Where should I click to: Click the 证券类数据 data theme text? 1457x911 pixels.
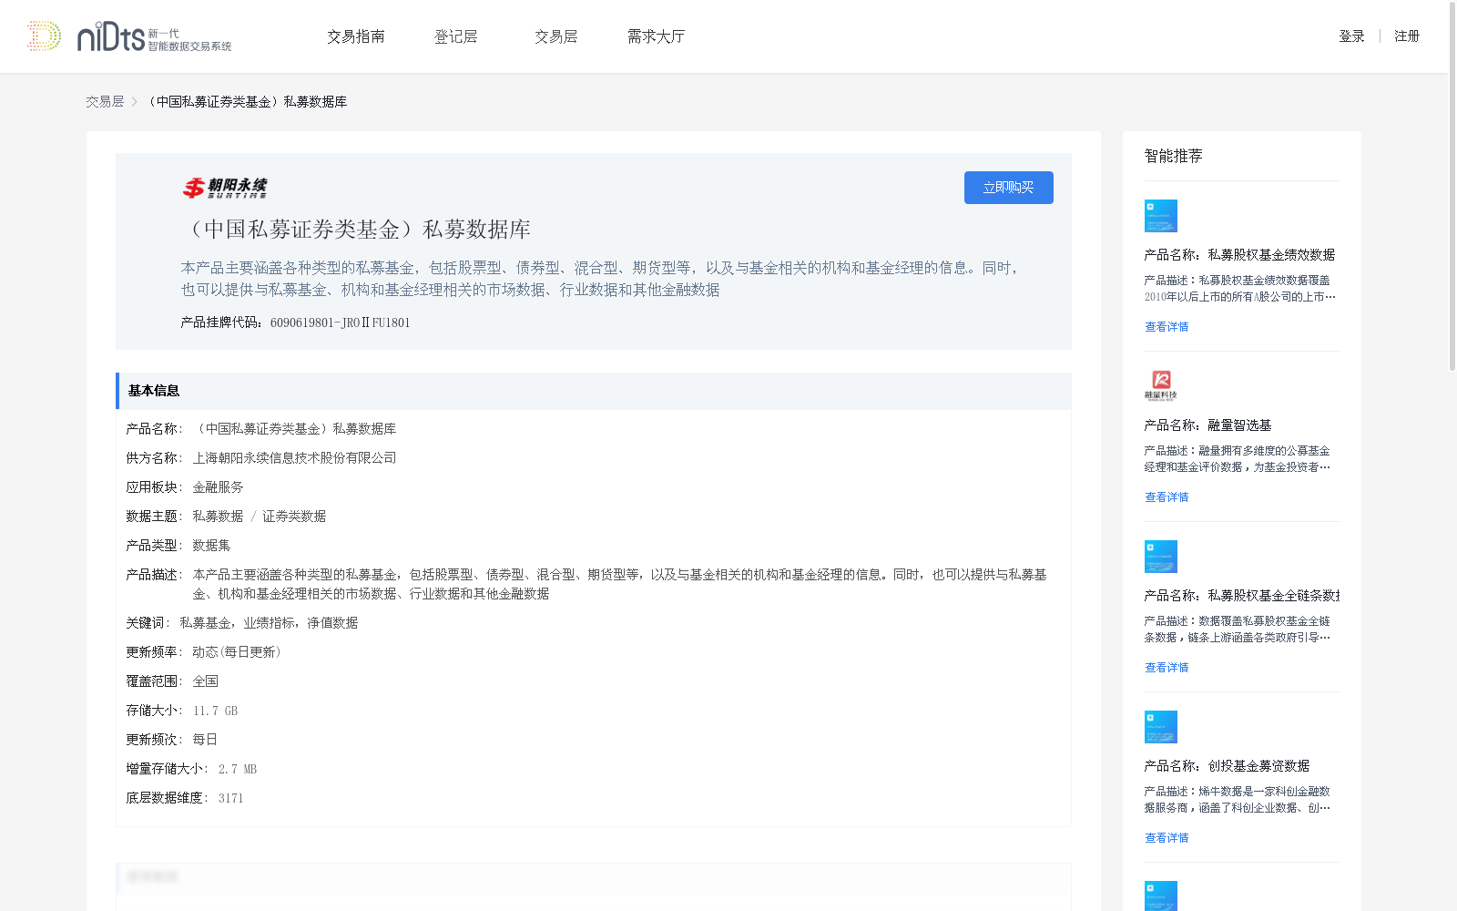coord(294,517)
